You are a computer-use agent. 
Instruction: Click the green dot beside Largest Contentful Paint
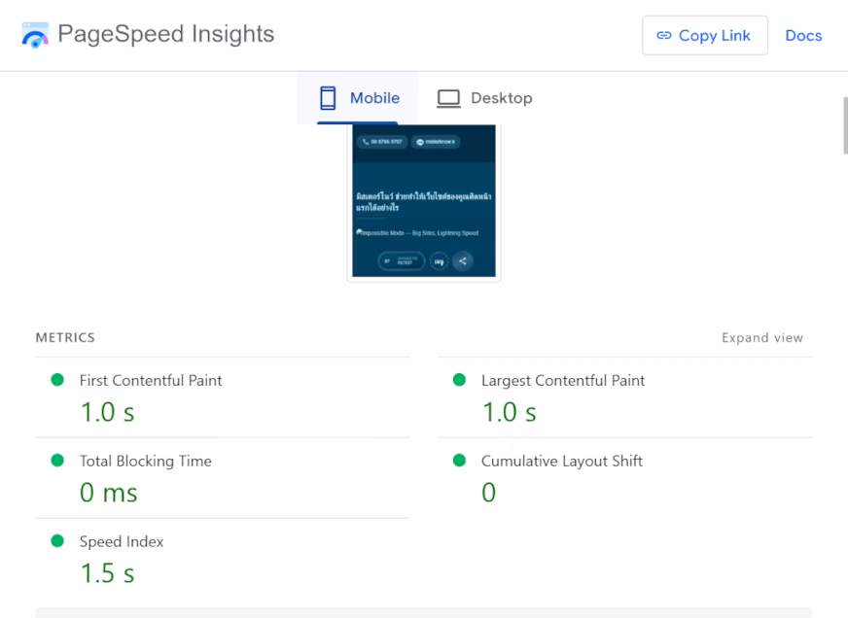tap(459, 380)
